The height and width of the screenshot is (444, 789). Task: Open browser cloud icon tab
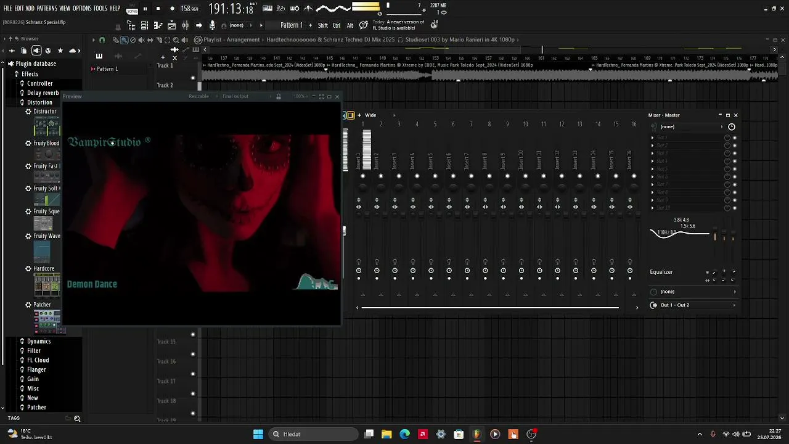click(72, 51)
